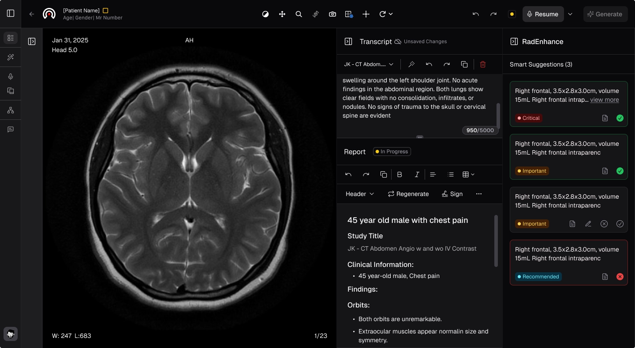This screenshot has height=348, width=635.
Task: Click the Smart Suggestions (3) heading
Action: point(541,64)
